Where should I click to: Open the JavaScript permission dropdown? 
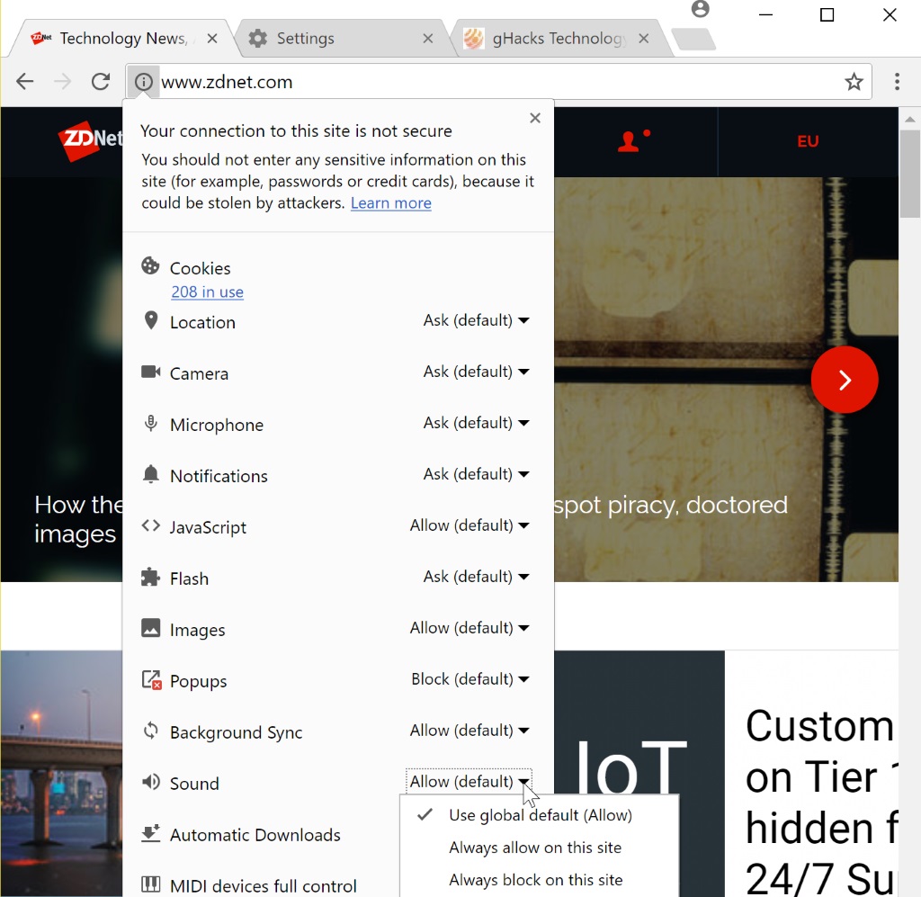[469, 525]
